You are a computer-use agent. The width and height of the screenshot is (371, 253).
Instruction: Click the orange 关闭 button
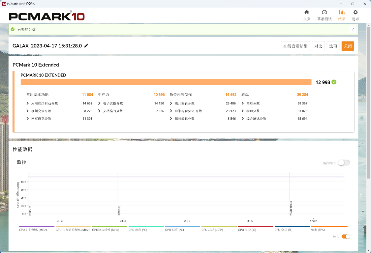coord(348,46)
